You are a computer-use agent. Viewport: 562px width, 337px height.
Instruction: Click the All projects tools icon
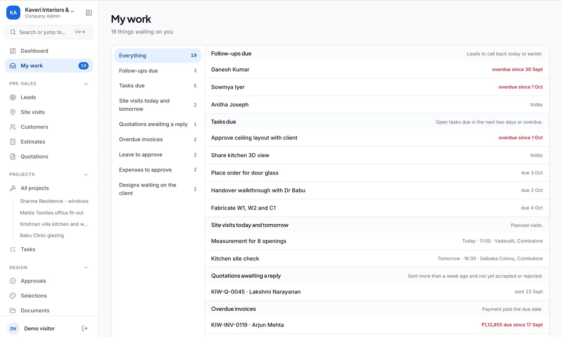(x=13, y=188)
